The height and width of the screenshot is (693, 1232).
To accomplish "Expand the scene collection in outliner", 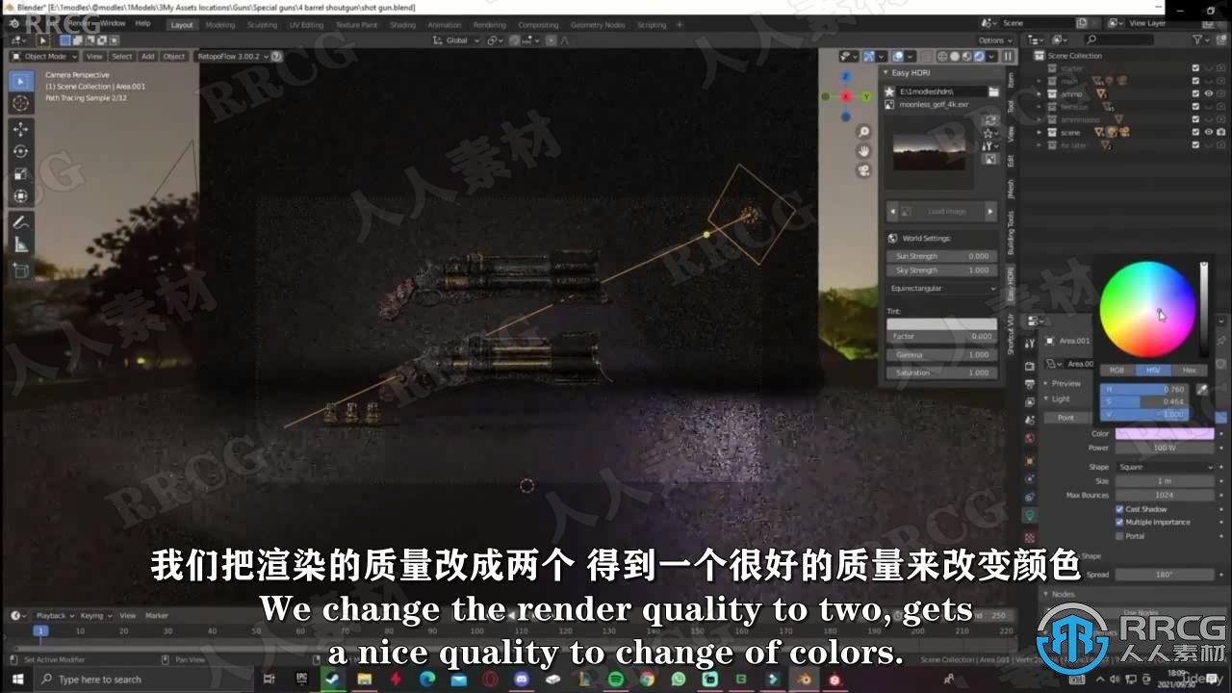I will [1040, 133].
